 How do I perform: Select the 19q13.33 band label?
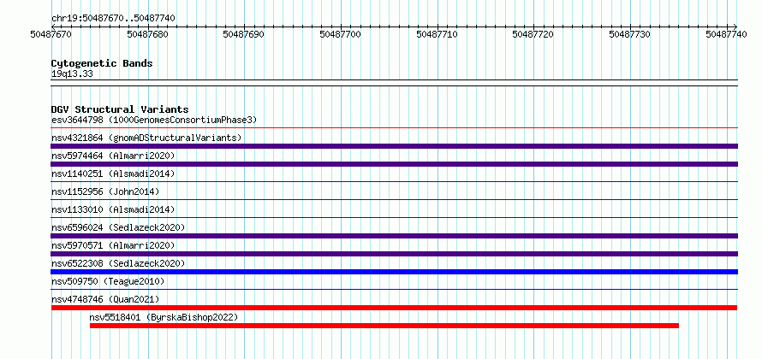pos(72,74)
